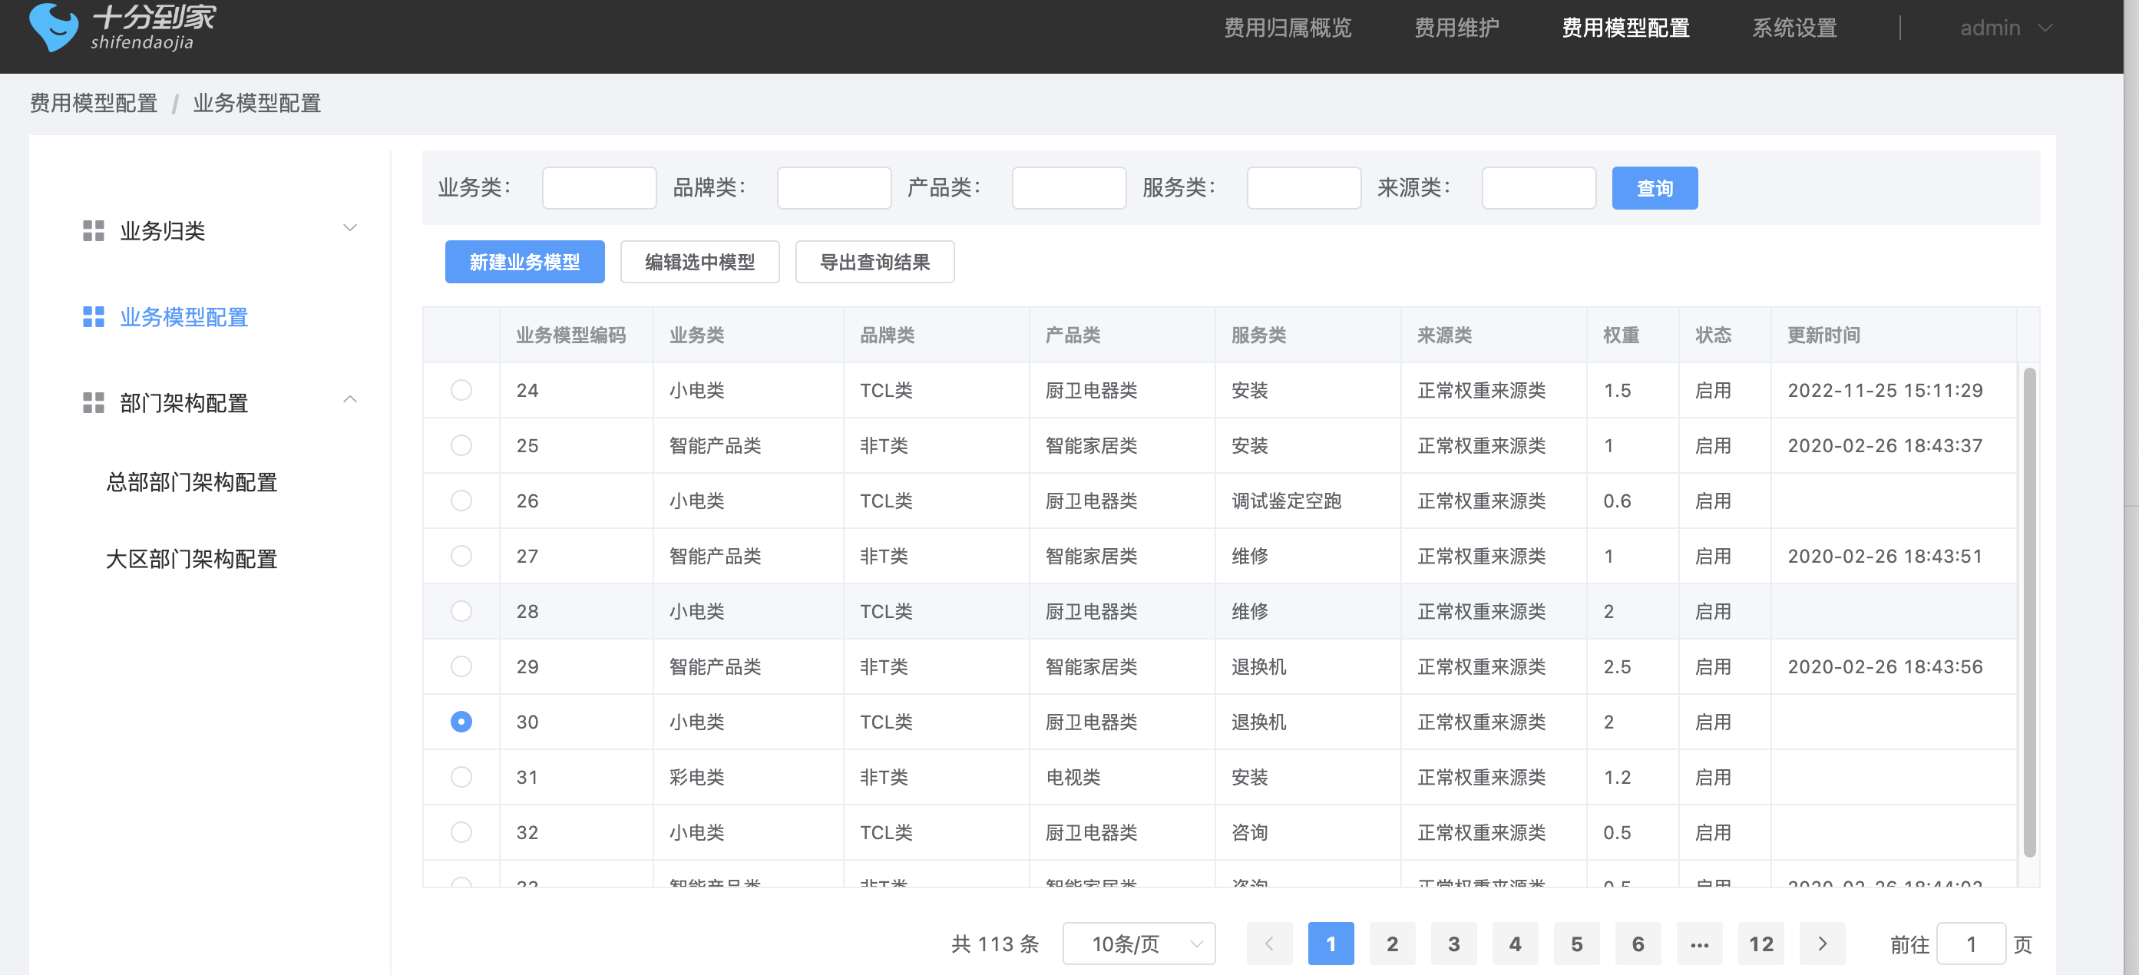
Task: Collapse the 部门架构配置 sidebar chevron
Action: [x=350, y=399]
